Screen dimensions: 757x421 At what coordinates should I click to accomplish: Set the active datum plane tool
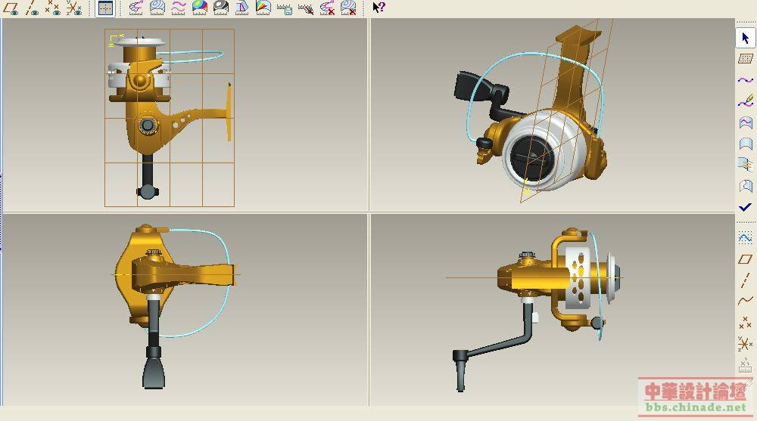746,59
